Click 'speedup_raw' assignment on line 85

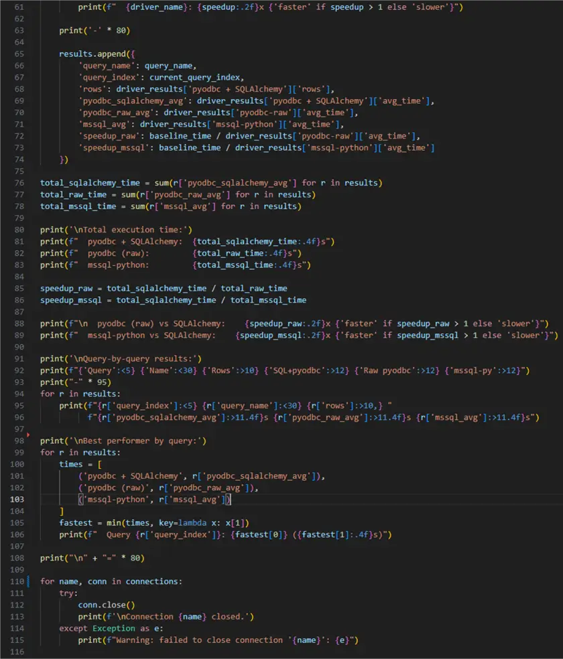point(66,288)
